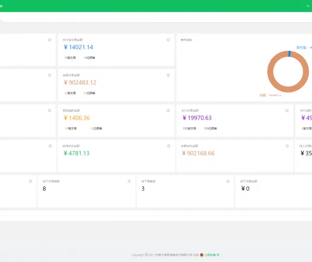Click the label above ¥19970.63

coord(190,111)
